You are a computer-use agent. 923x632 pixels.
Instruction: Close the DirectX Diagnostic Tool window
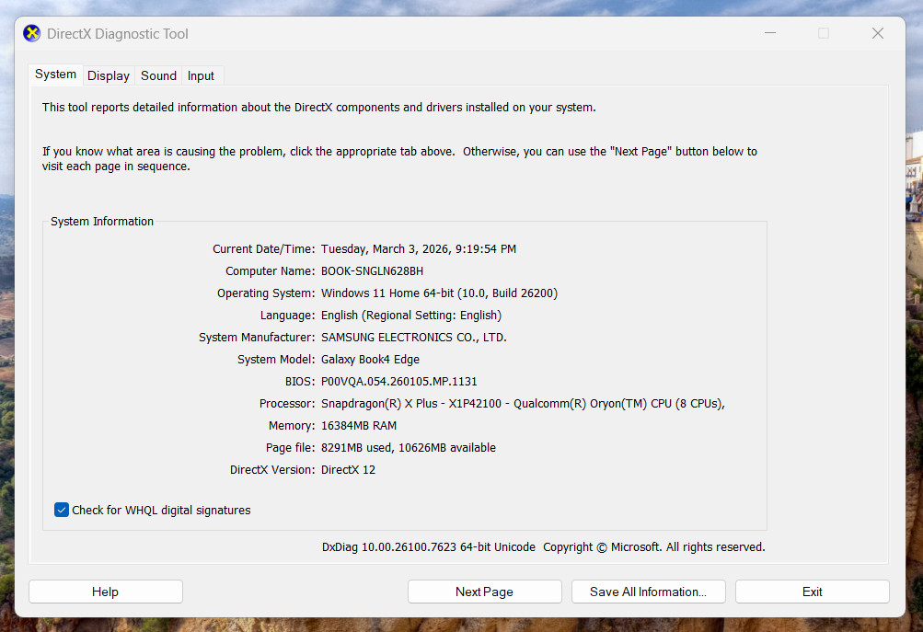point(878,33)
